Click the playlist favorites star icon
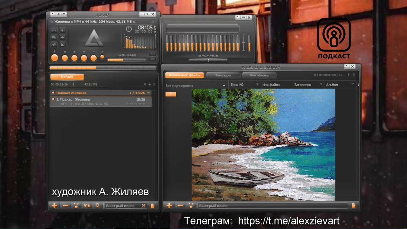 (149, 84)
